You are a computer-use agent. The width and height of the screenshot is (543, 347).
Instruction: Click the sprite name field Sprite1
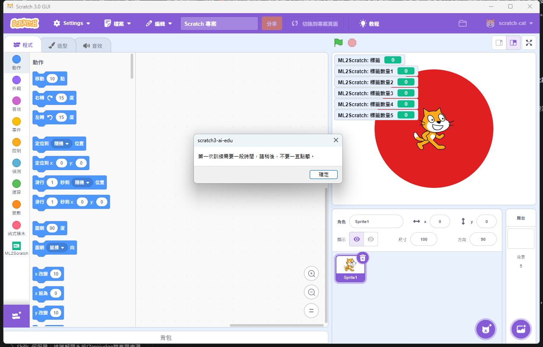[376, 221]
